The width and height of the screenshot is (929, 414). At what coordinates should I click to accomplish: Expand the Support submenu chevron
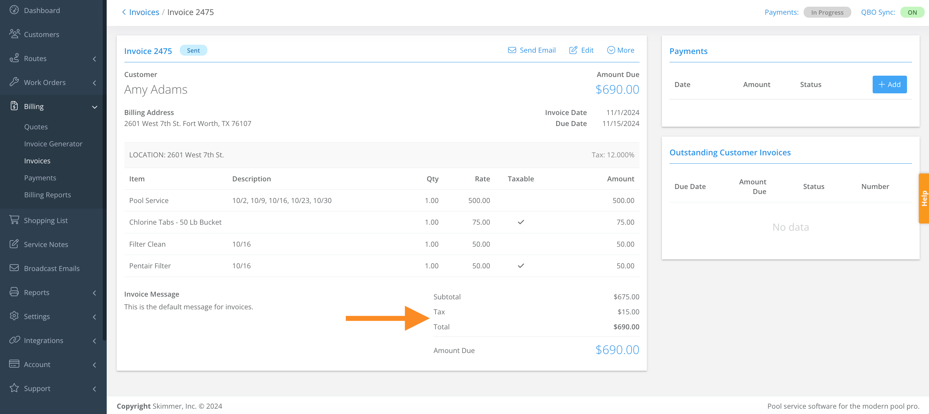tap(94, 389)
